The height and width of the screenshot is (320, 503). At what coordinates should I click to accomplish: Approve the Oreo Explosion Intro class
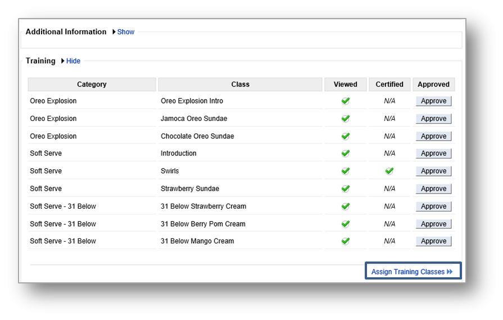(433, 101)
